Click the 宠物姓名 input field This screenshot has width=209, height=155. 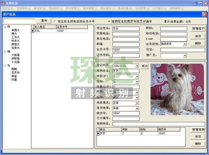[x=126, y=71]
